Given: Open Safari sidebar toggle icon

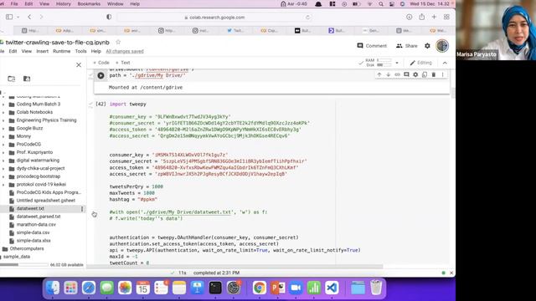Looking at the screenshot, I should click(9, 17).
